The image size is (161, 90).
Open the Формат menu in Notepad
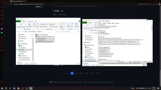[x=109, y=23]
